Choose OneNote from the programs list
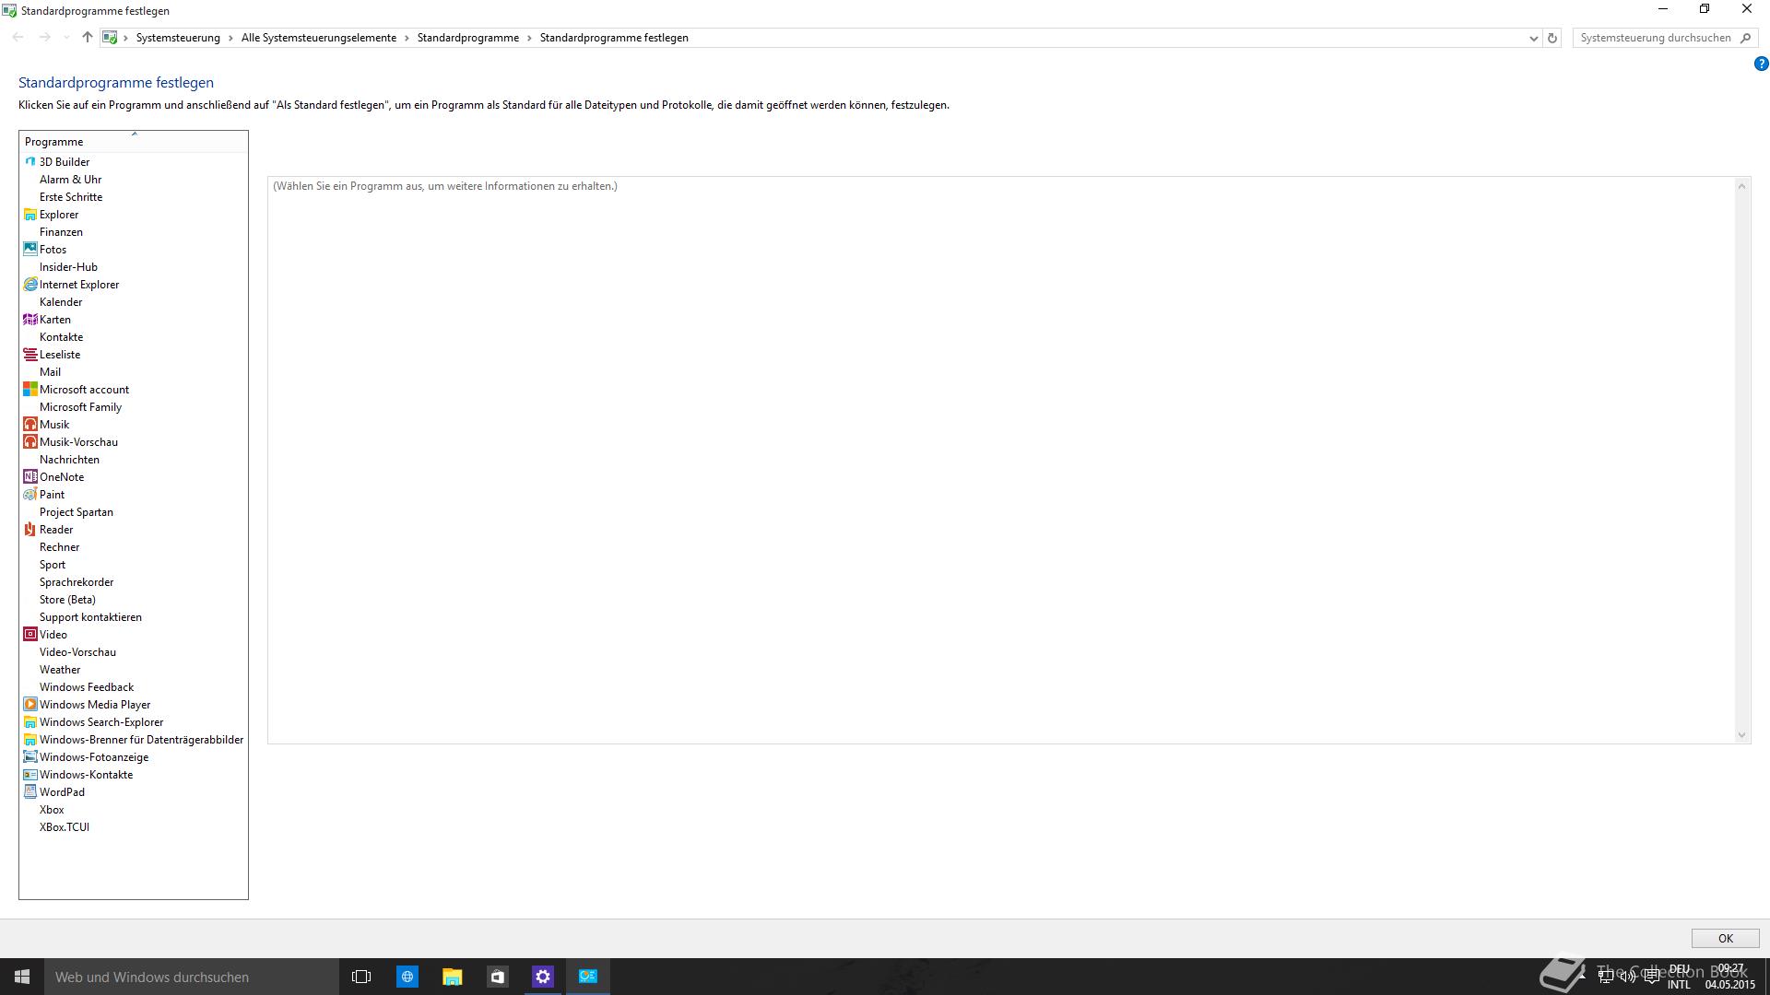 [x=61, y=477]
